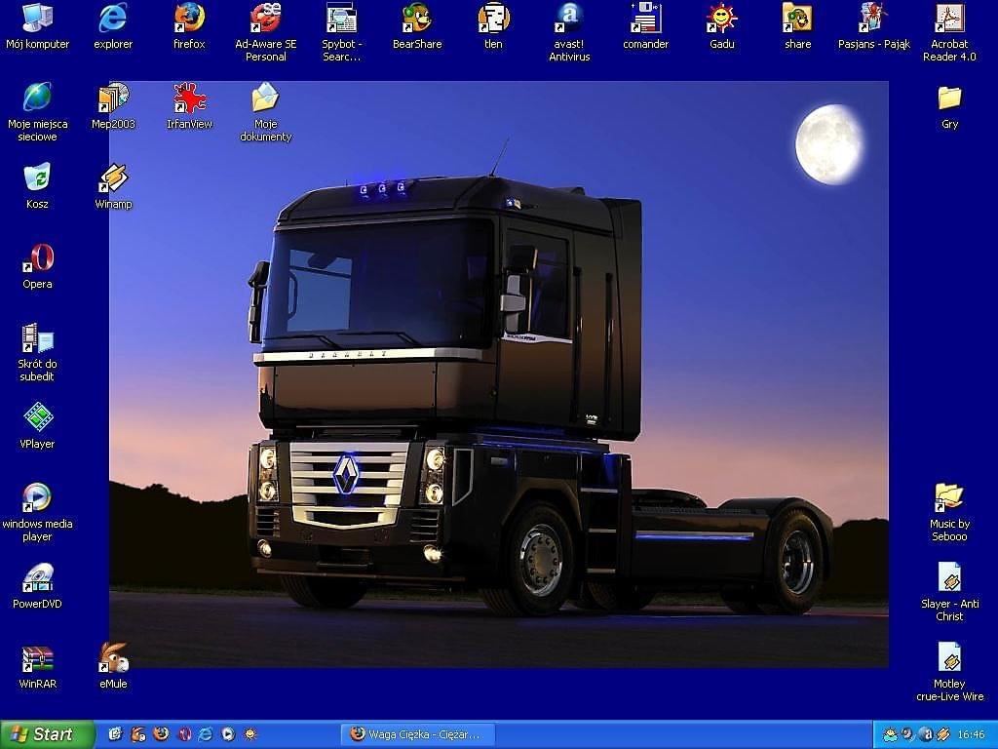Click the Winamp agent icon in the system tray
This screenshot has height=749, width=998.
click(943, 735)
